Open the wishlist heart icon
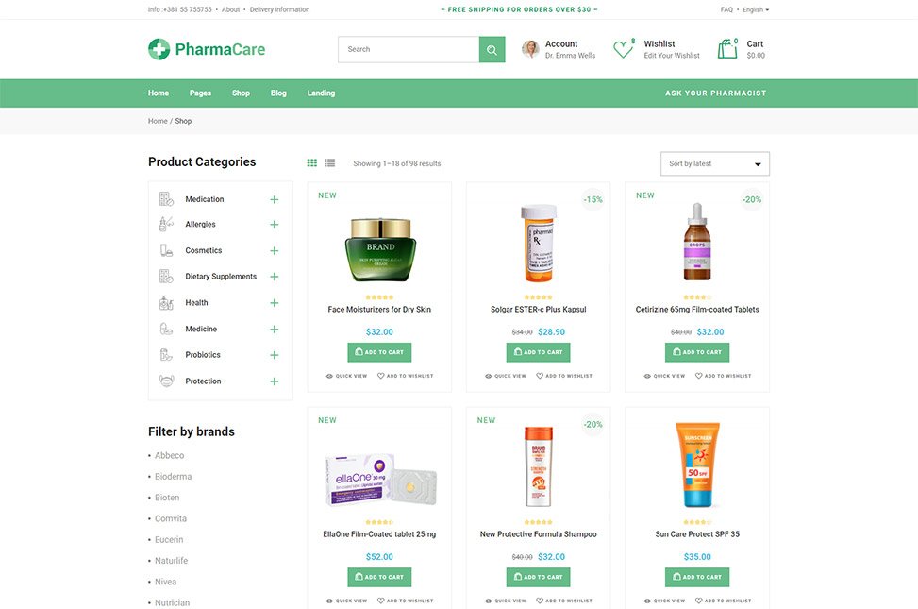Image resolution: width=918 pixels, height=609 pixels. (623, 49)
